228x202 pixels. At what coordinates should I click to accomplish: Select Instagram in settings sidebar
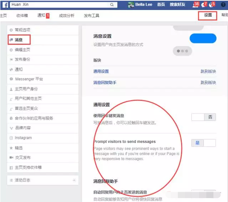43,138
